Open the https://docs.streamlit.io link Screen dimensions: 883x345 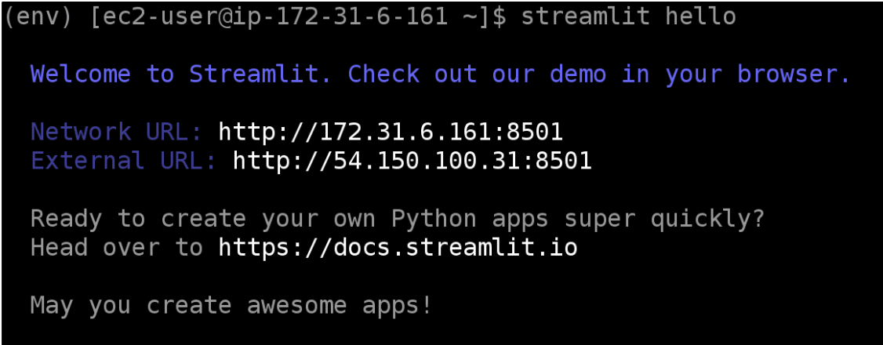pyautogui.click(x=398, y=248)
